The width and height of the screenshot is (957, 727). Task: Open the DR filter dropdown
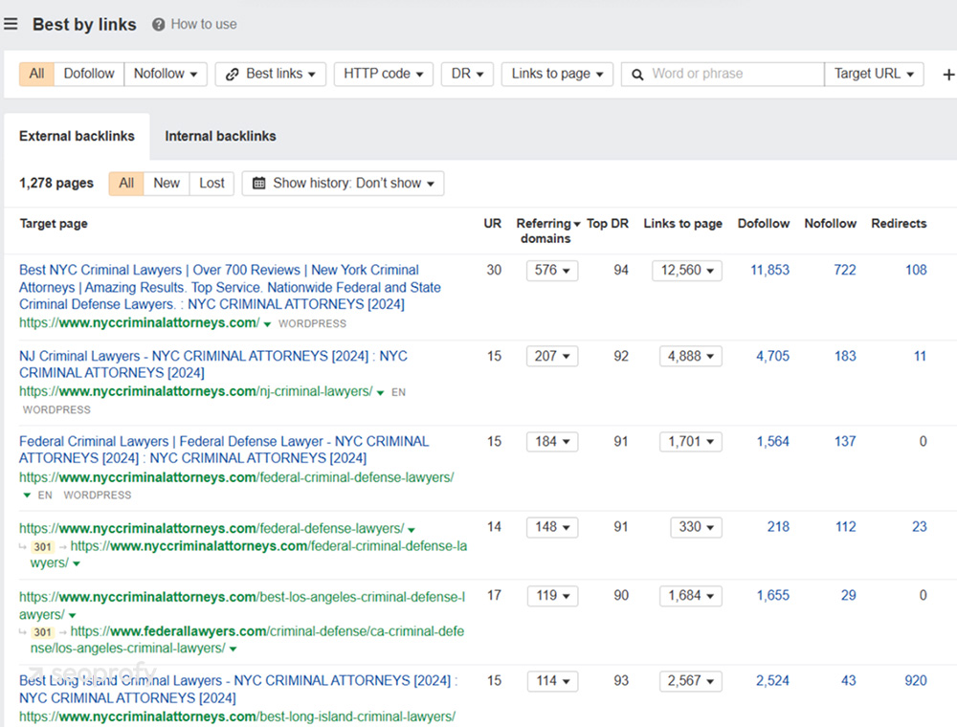467,74
